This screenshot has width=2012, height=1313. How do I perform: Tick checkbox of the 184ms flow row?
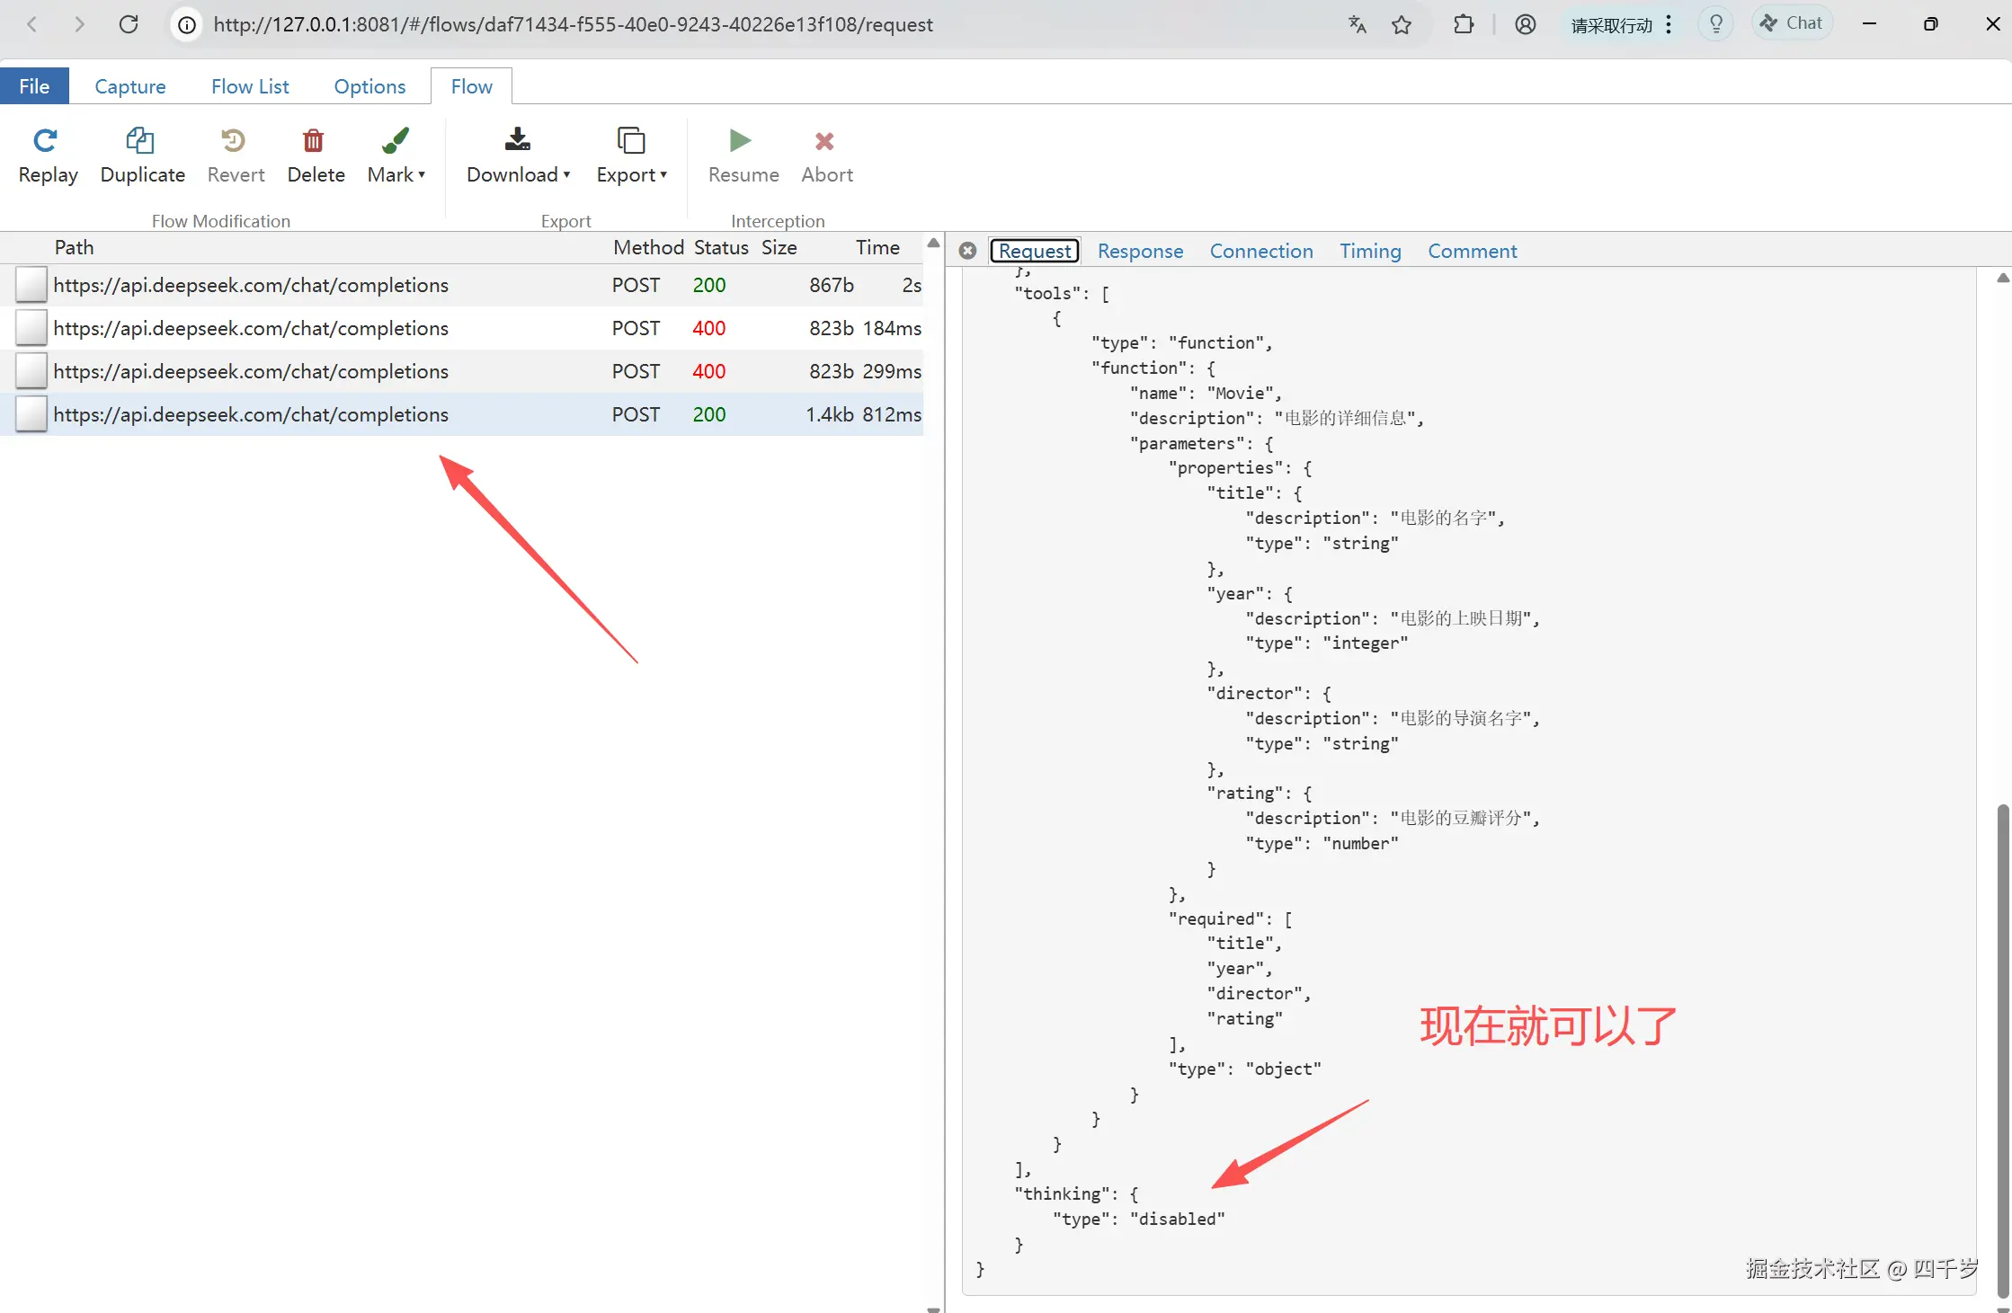point(31,328)
